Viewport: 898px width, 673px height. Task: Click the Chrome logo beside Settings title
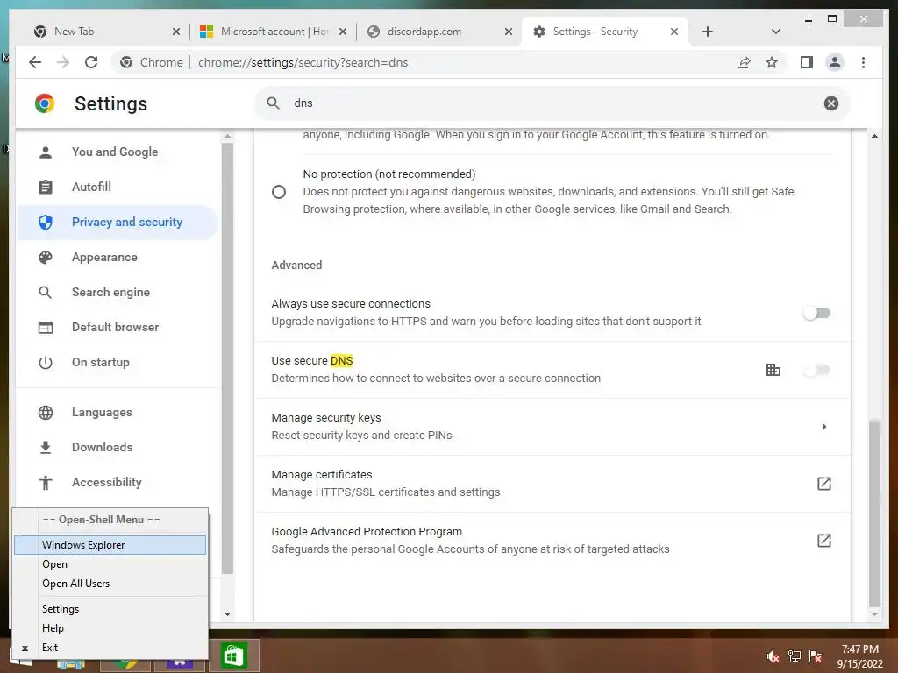[x=45, y=103]
